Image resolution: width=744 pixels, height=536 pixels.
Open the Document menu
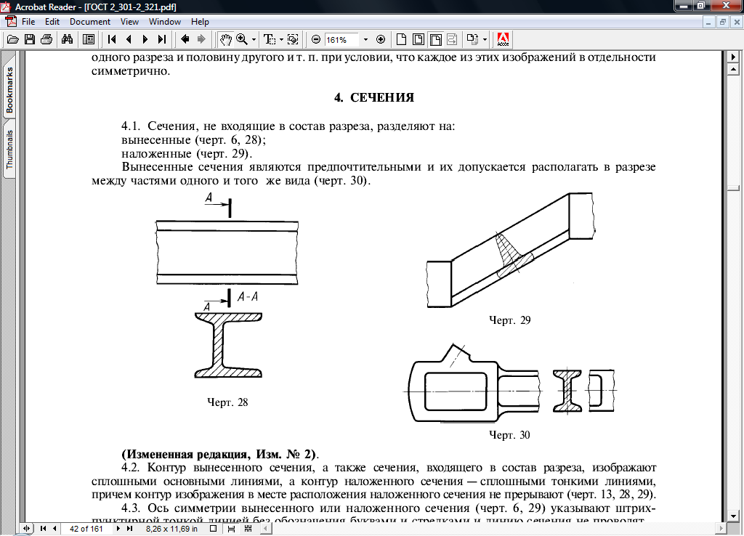89,22
